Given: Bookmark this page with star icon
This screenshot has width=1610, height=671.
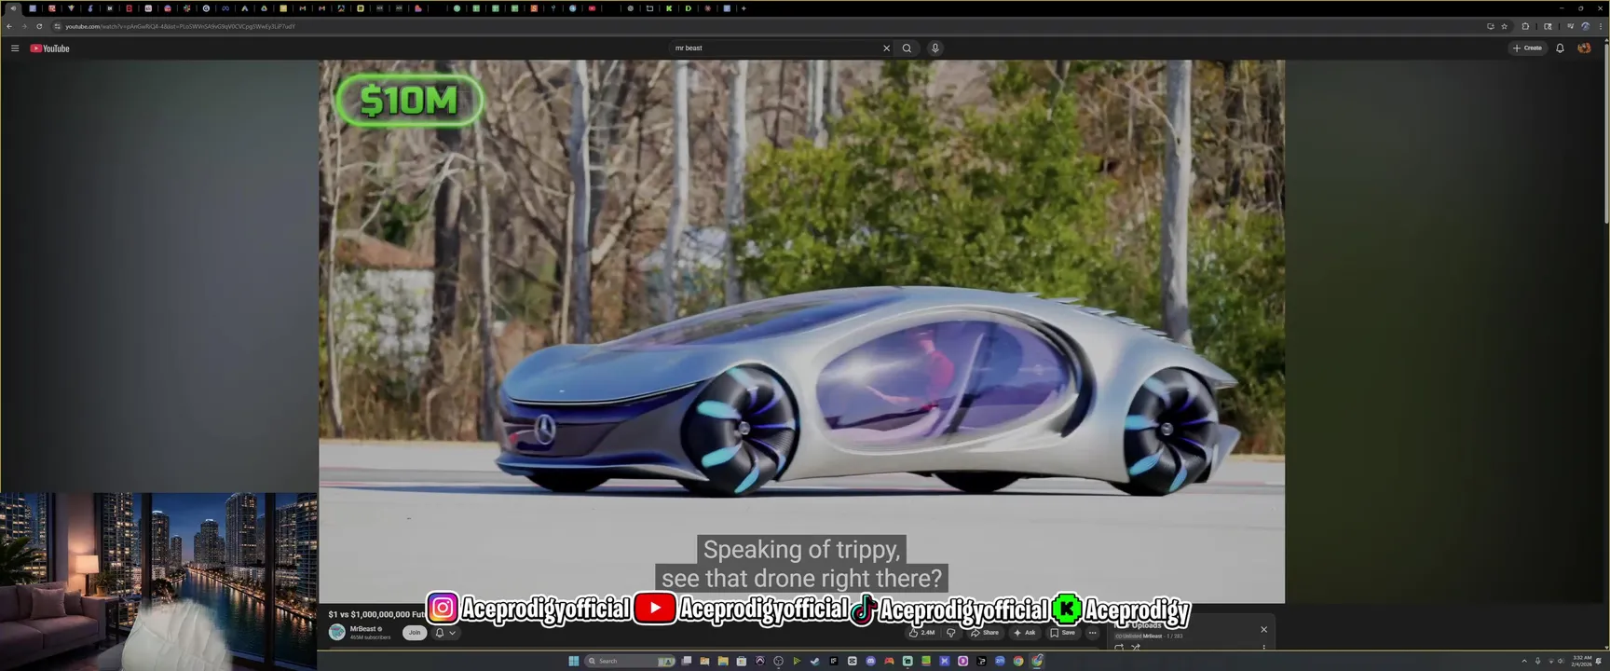Looking at the screenshot, I should tap(1504, 26).
